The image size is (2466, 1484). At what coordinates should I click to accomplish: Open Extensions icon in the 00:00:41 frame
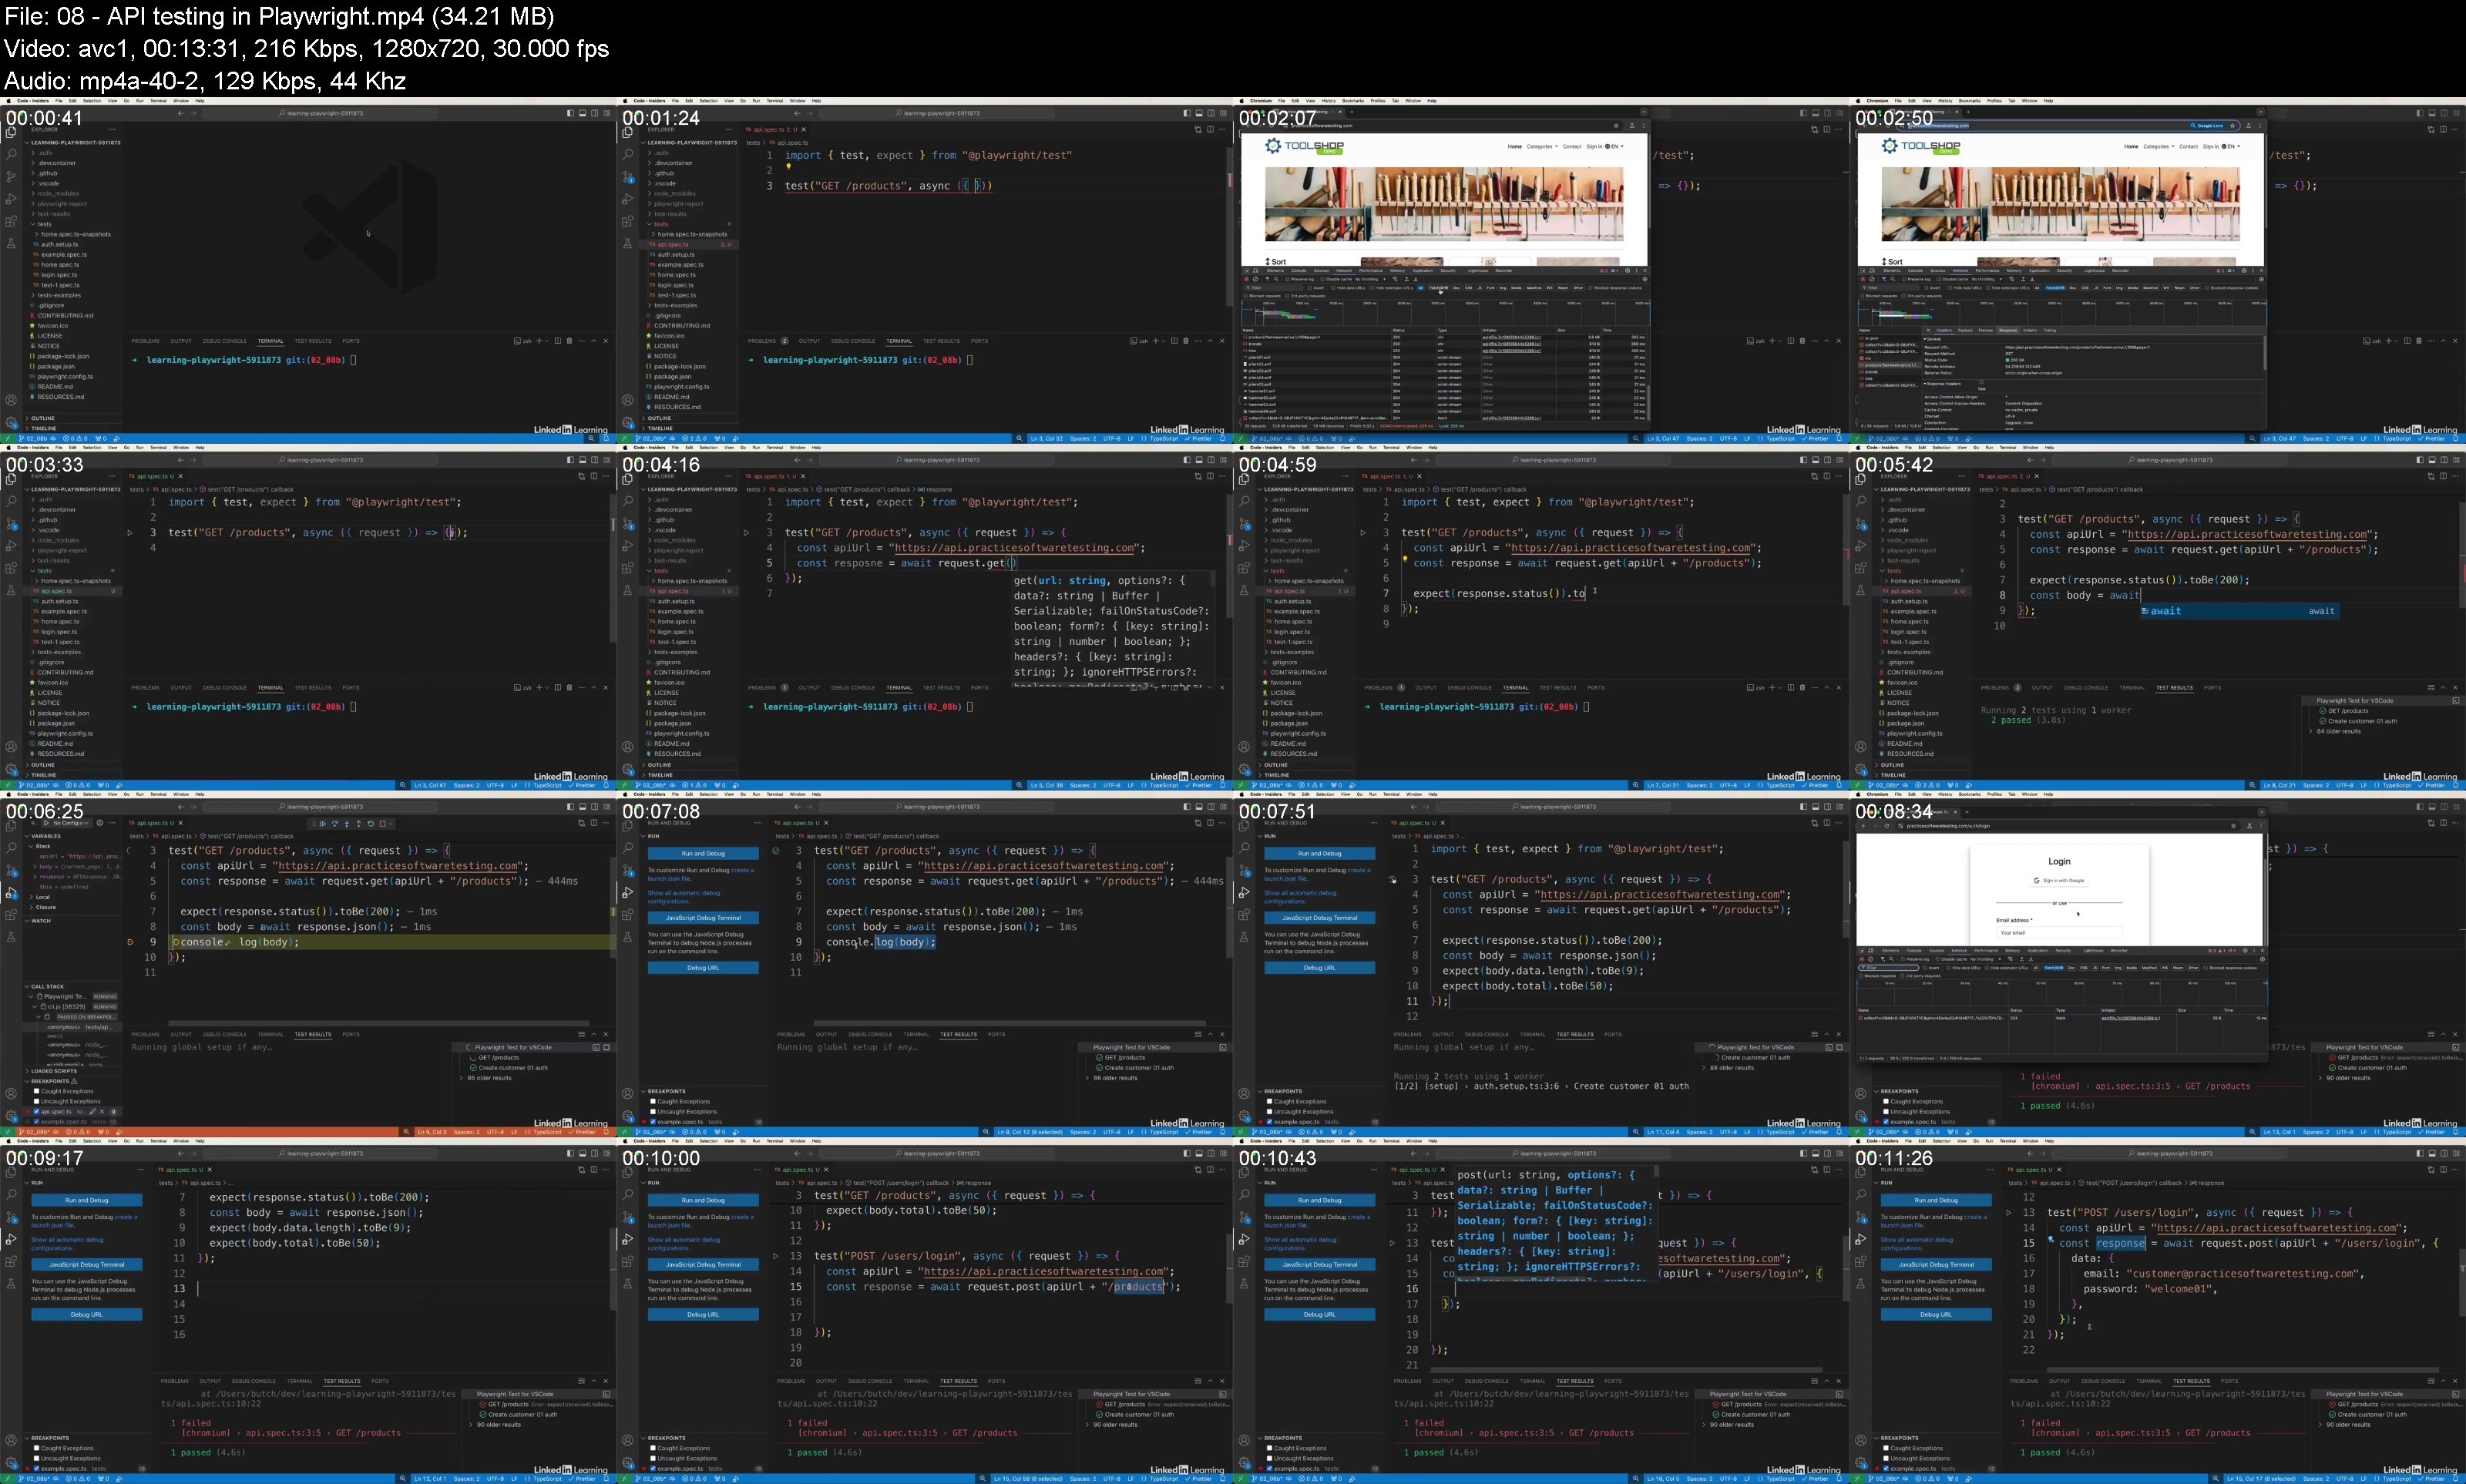click(11, 222)
